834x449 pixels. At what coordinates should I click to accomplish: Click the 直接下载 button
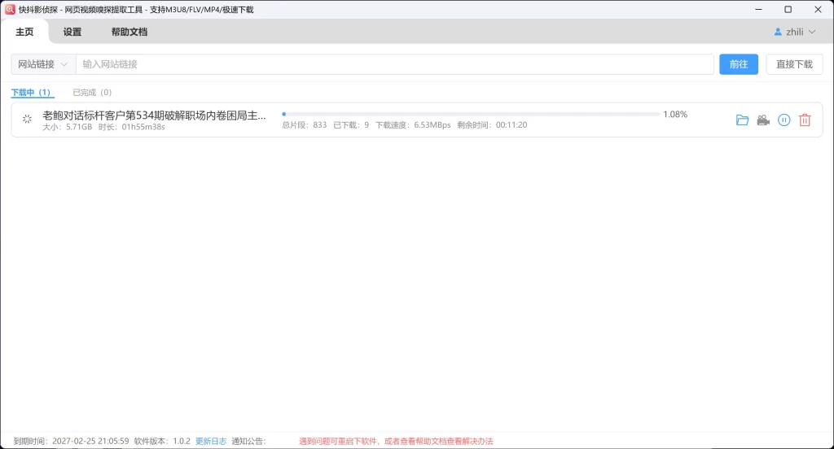pos(794,64)
